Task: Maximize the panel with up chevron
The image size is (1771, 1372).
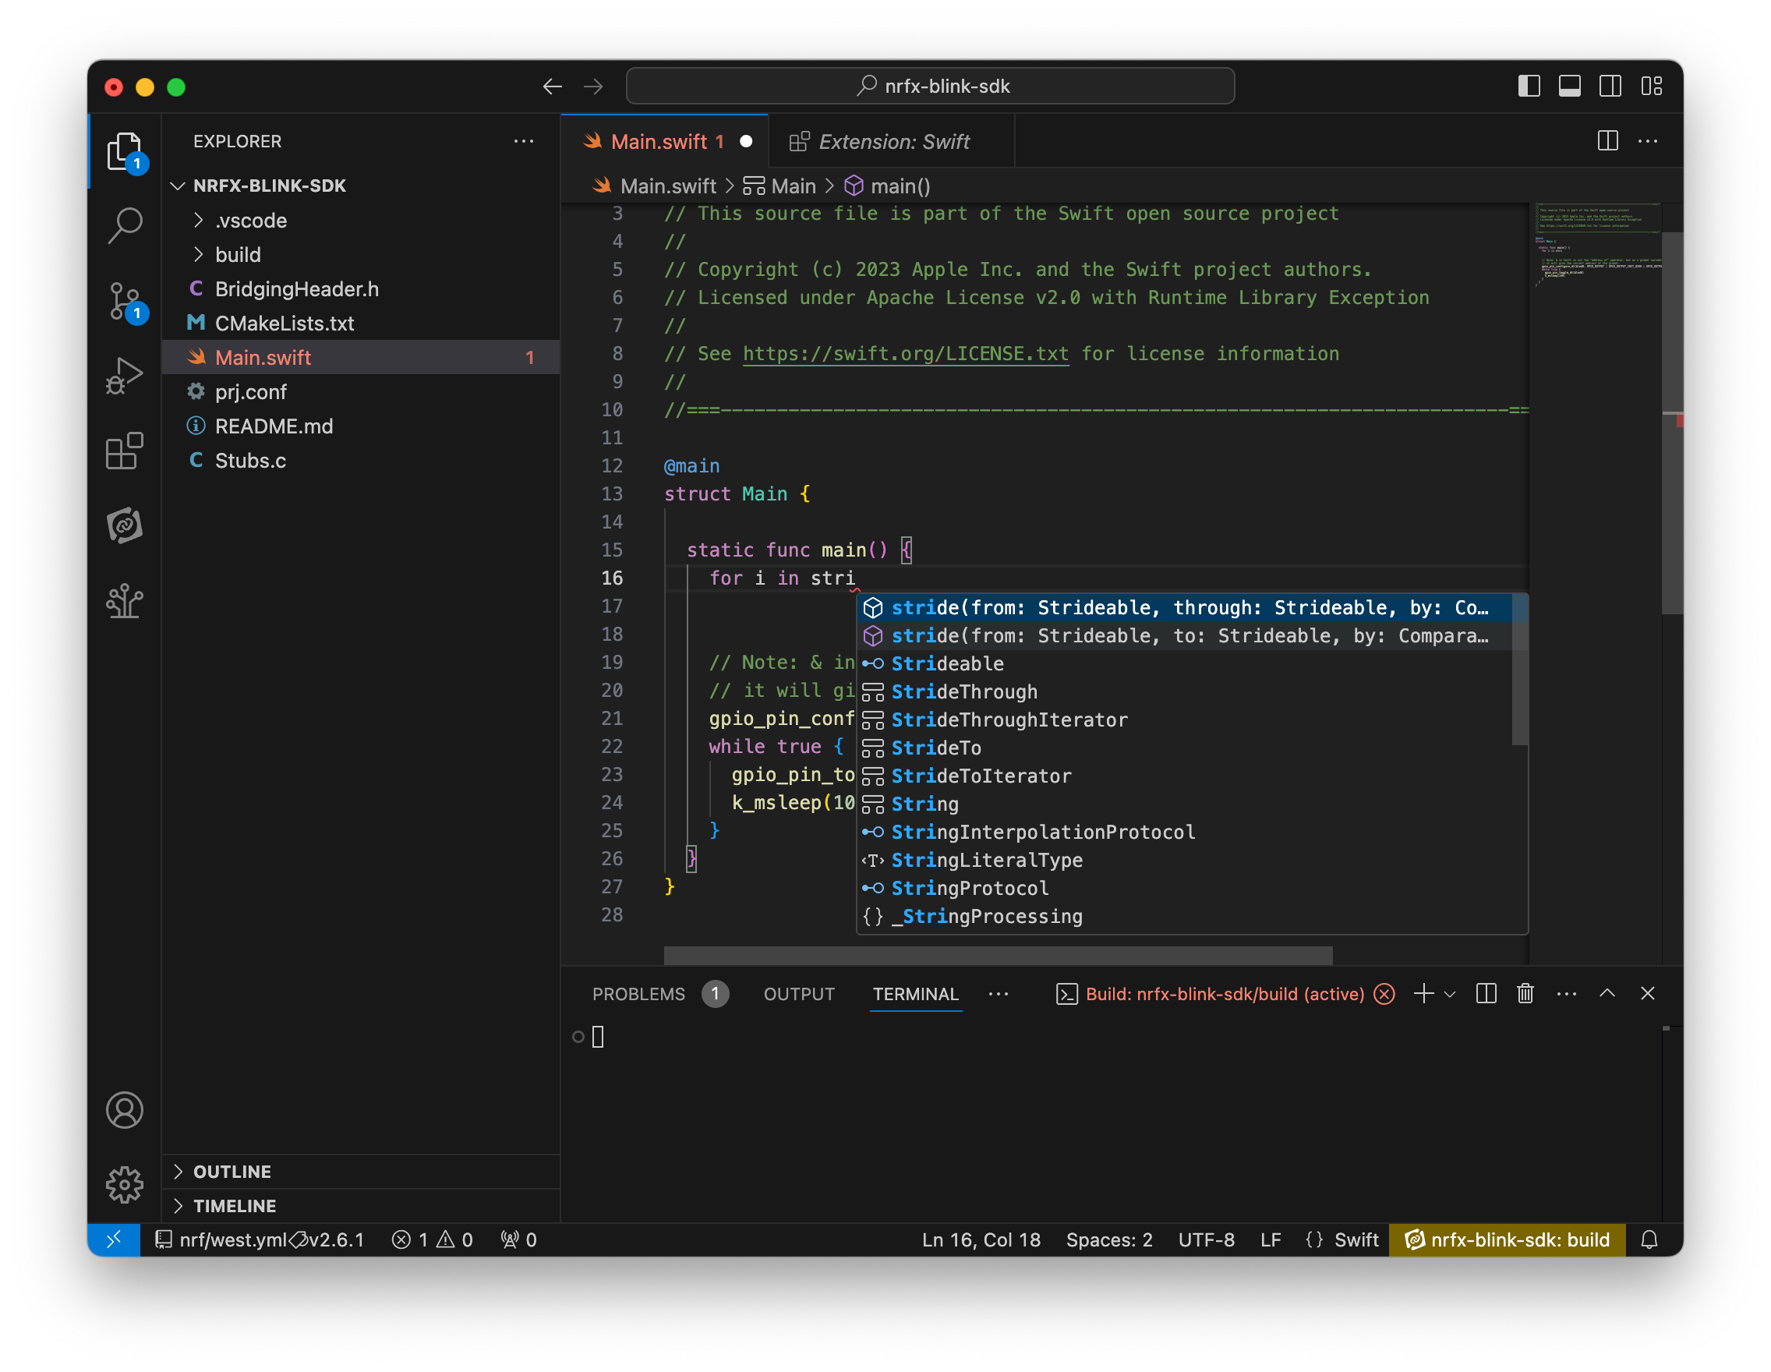Action: point(1607,993)
